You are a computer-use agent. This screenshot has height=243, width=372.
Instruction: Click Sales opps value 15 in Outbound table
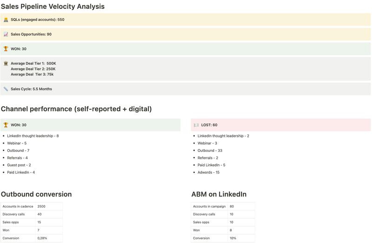(49, 223)
